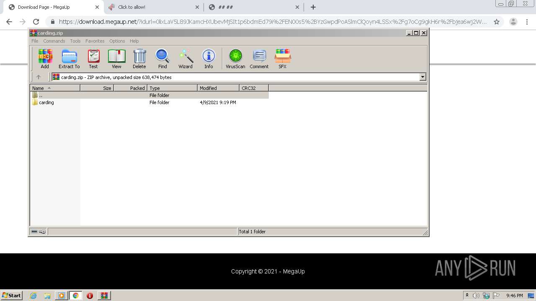Click the site lock icon in address bar
Image resolution: width=536 pixels, height=301 pixels.
pyautogui.click(x=52, y=22)
